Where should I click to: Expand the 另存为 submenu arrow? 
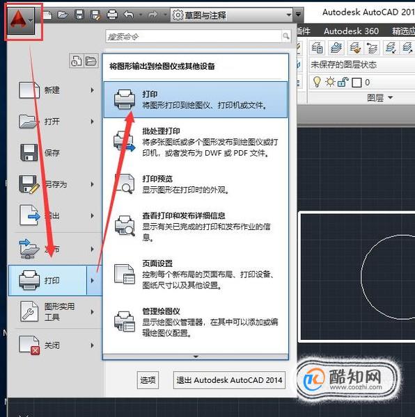92,184
